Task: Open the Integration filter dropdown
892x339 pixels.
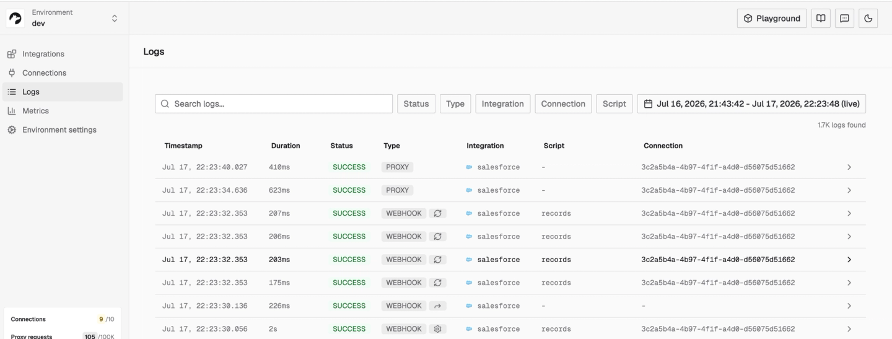Action: click(x=503, y=103)
